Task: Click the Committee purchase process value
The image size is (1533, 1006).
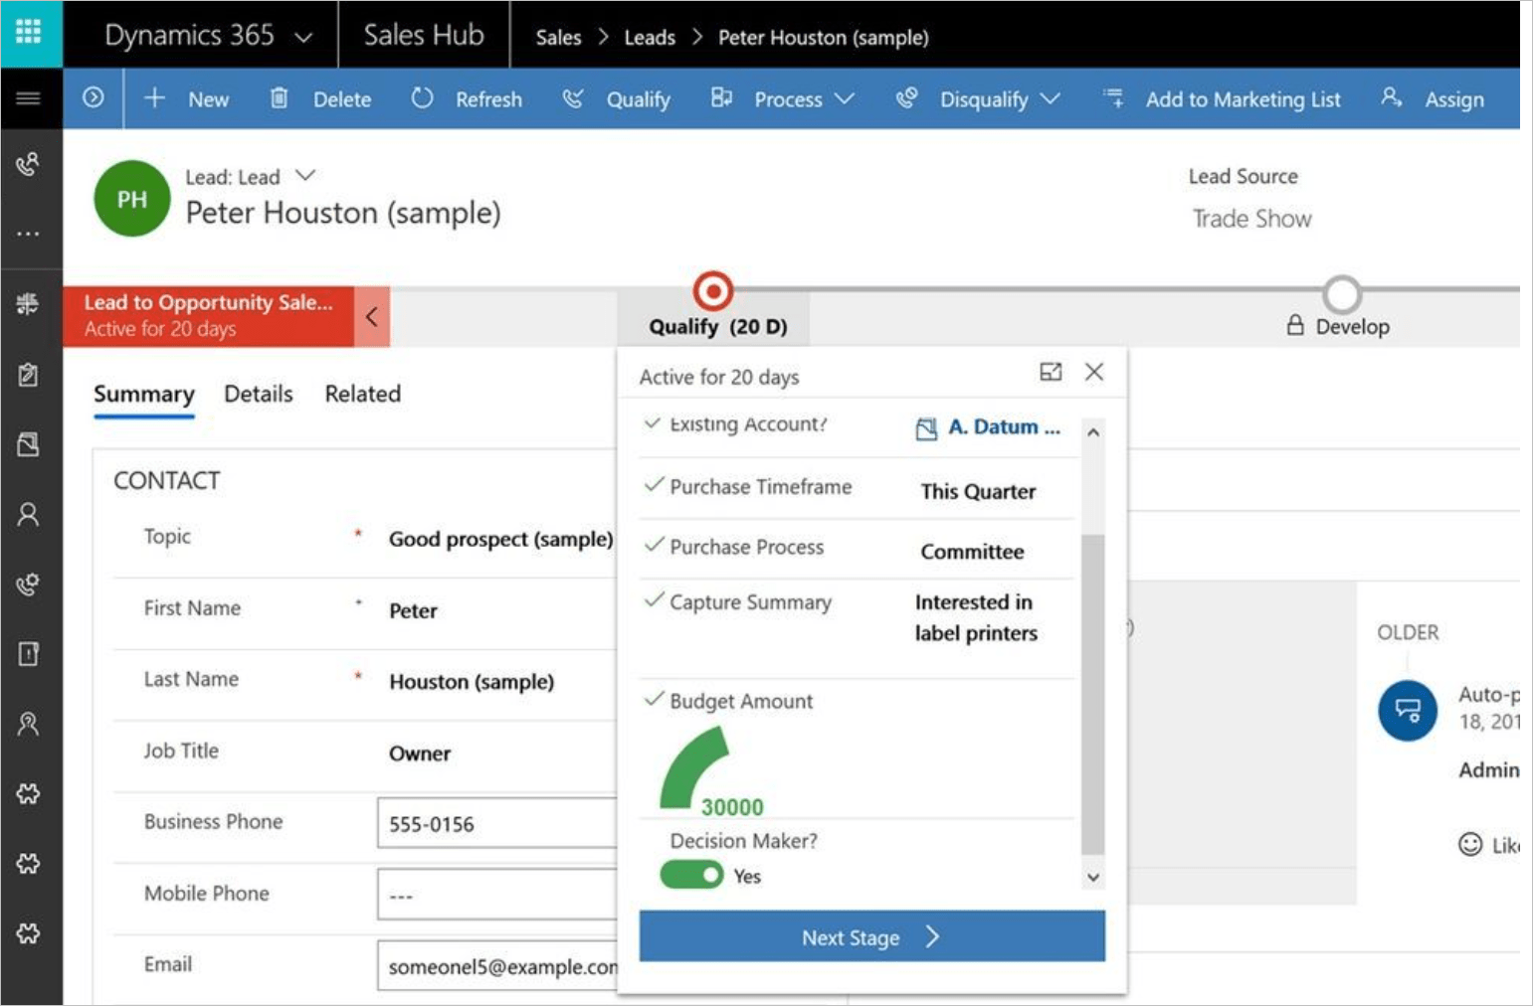Action: pyautogui.click(x=972, y=552)
